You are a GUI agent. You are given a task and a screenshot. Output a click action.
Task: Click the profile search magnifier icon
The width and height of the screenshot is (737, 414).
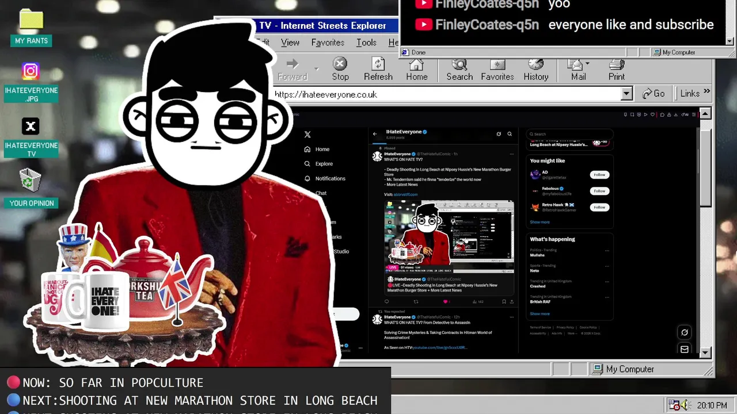[x=510, y=134]
